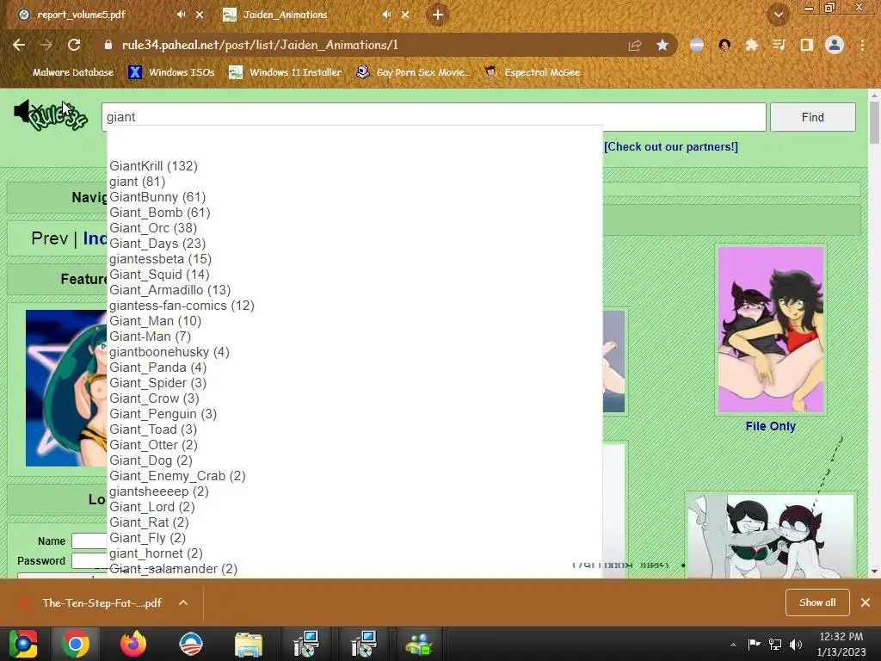
Task: Select 'Giant_Panda (4)' suggestion
Action: 158,367
